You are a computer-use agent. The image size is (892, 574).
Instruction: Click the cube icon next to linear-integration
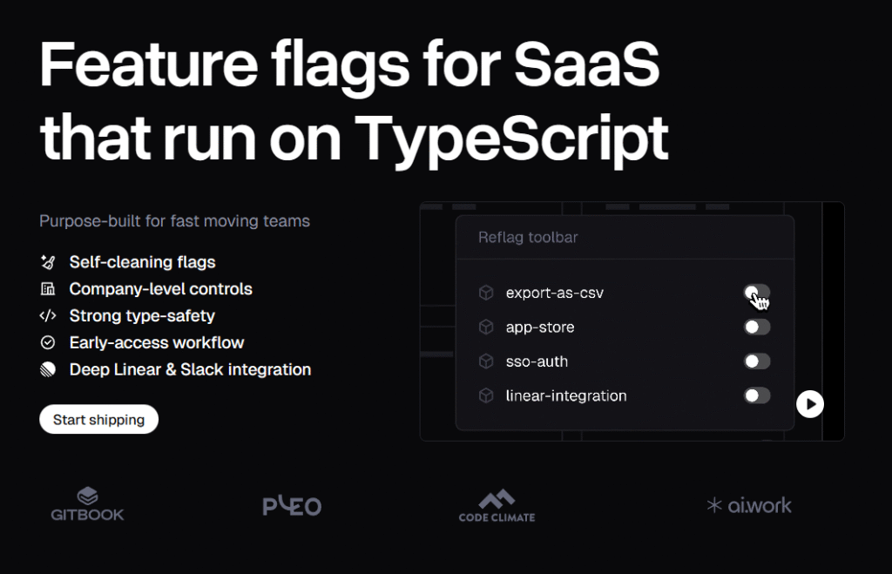pos(486,396)
